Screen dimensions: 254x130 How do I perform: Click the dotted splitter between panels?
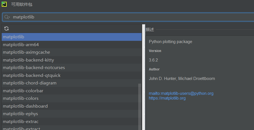pos(144,78)
